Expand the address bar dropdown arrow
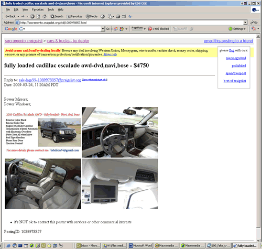The height and width of the screenshot is (249, 262). [x=245, y=23]
